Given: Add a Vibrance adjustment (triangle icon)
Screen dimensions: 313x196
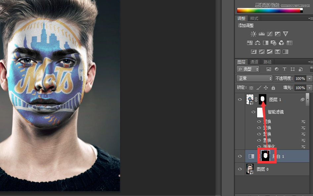Looking at the screenshot, I should click(x=286, y=34).
